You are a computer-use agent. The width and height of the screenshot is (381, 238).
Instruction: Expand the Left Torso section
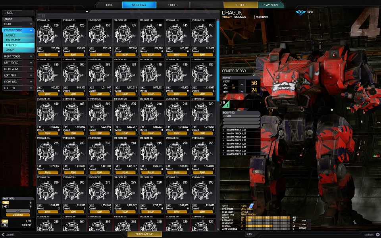coord(18,63)
